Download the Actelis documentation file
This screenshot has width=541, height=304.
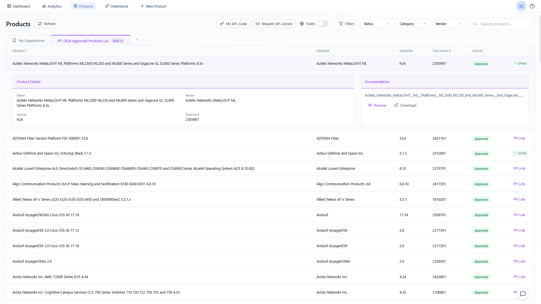[405, 105]
